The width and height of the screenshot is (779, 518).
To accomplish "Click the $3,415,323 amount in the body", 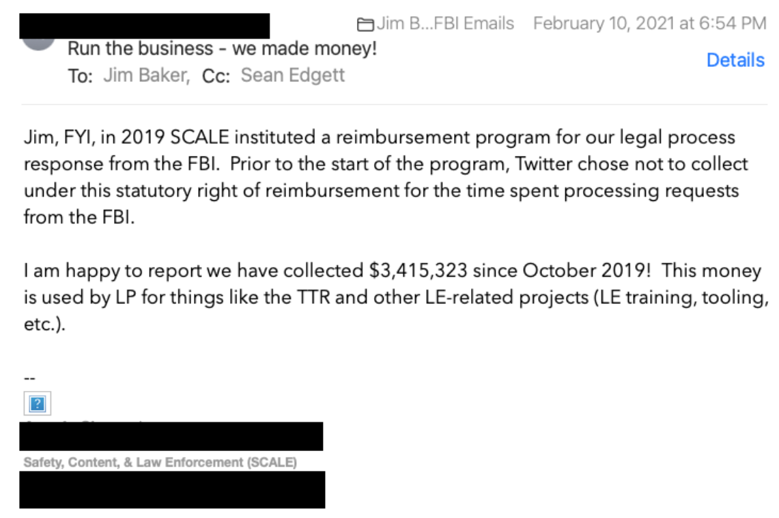I will tap(418, 271).
